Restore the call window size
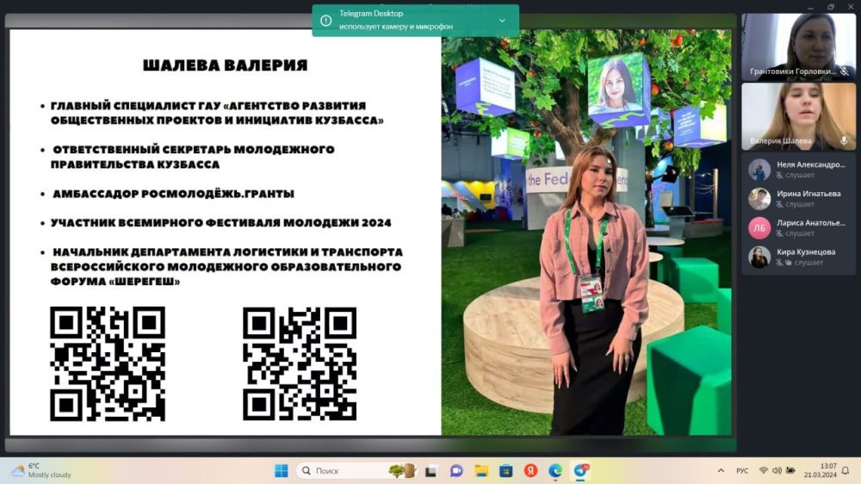Image resolution: width=861 pixels, height=484 pixels. pos(831,7)
